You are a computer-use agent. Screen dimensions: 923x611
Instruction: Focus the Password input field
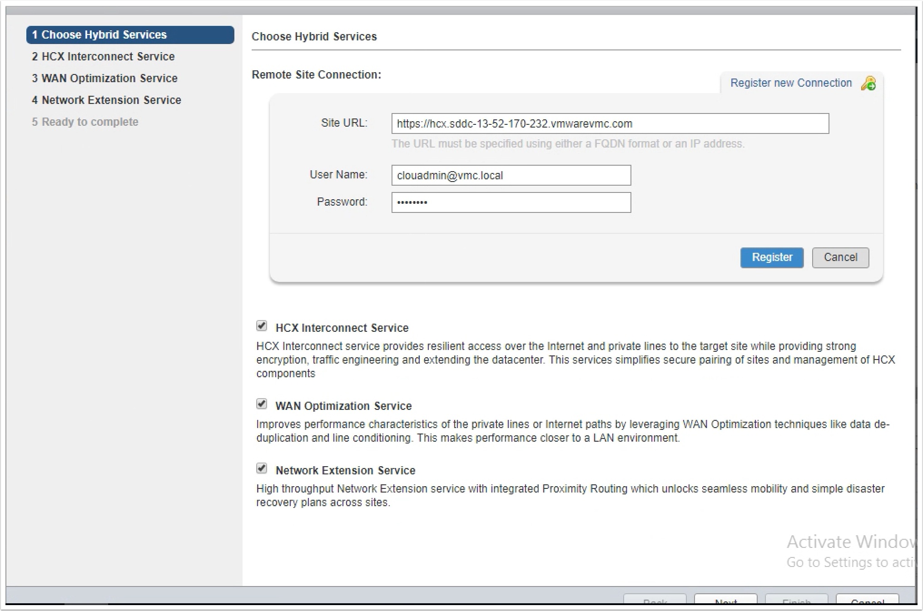511,202
